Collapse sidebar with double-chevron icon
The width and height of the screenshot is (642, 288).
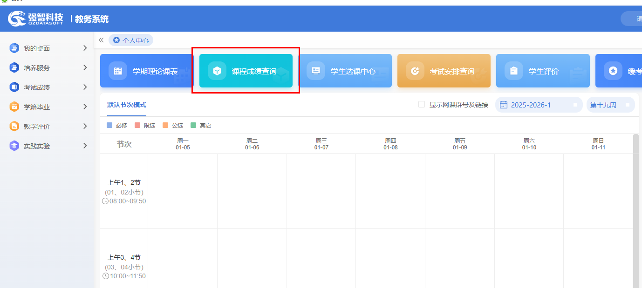click(x=101, y=40)
